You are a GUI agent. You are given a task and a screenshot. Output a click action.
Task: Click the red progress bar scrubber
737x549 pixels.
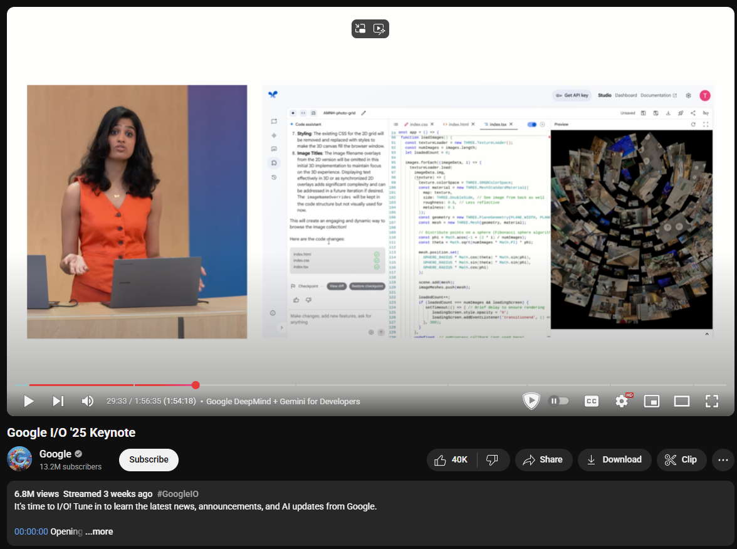pos(196,385)
